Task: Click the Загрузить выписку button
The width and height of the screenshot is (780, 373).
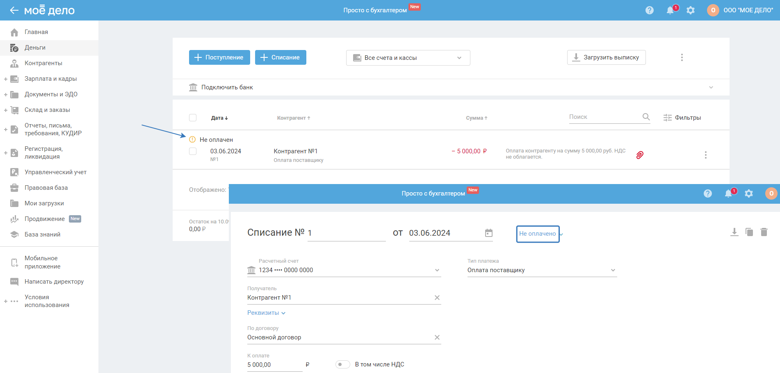Action: coord(607,57)
